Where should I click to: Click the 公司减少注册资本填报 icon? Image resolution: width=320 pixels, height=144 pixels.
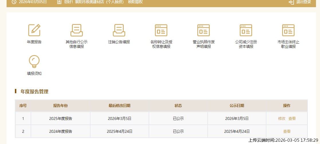246,30
